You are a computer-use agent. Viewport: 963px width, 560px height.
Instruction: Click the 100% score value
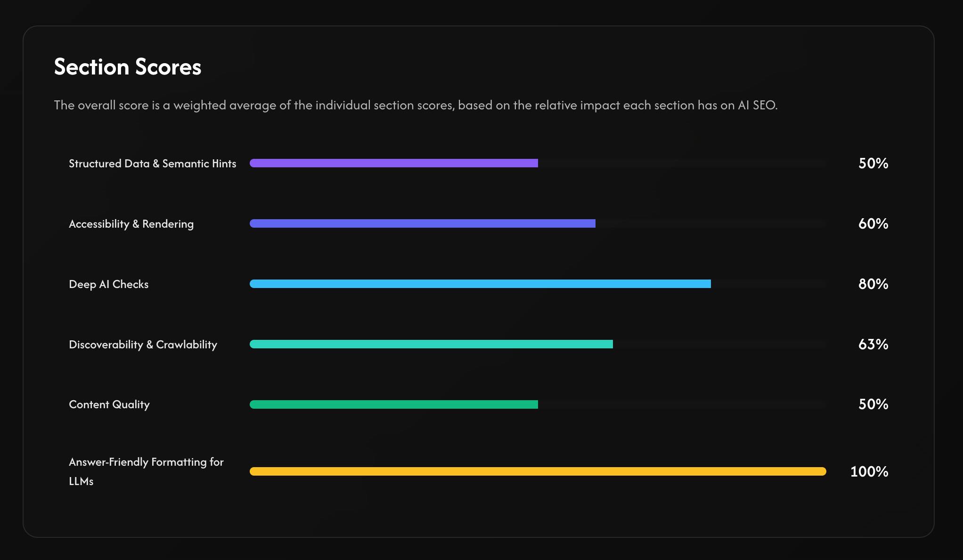[869, 471]
